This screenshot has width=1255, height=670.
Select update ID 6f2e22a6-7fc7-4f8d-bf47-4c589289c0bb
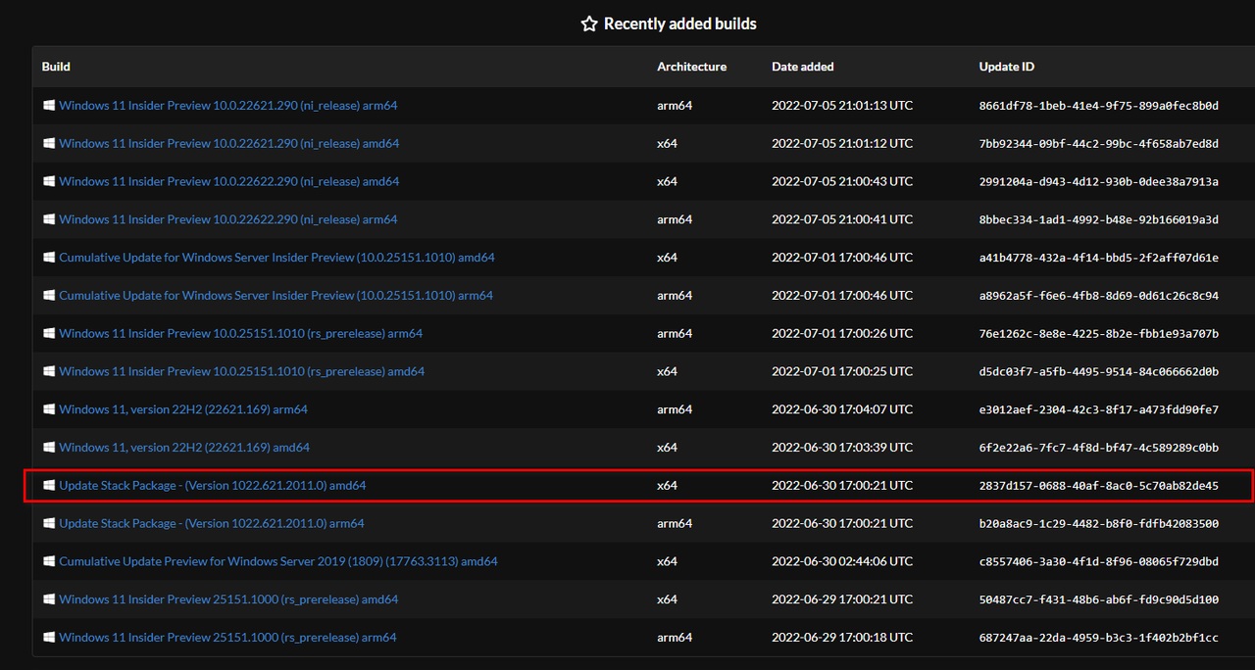coord(1099,448)
